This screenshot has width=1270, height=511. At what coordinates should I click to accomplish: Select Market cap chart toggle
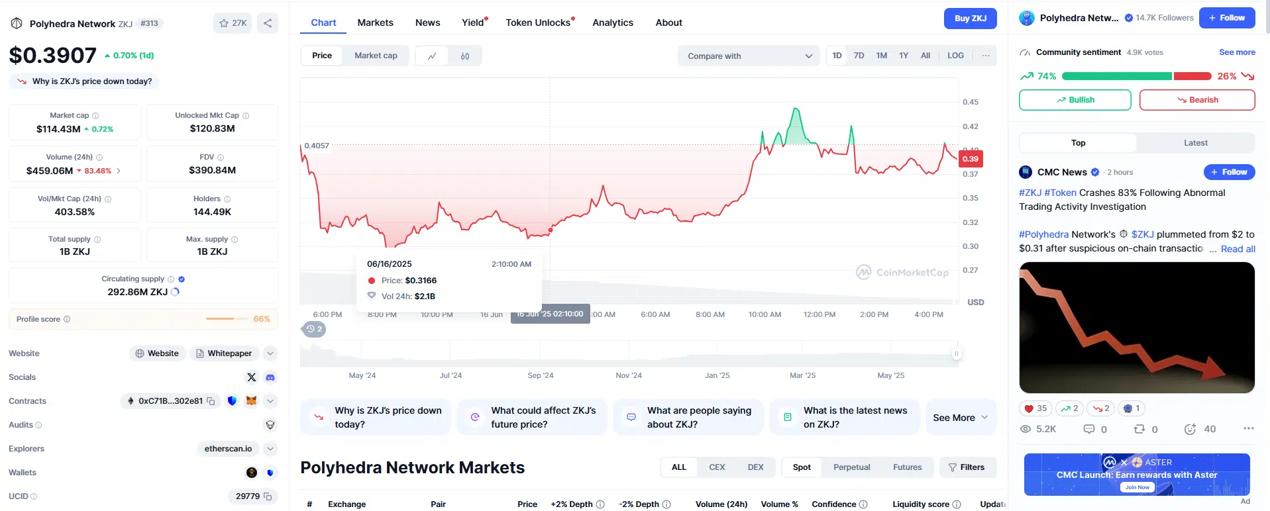[376, 56]
